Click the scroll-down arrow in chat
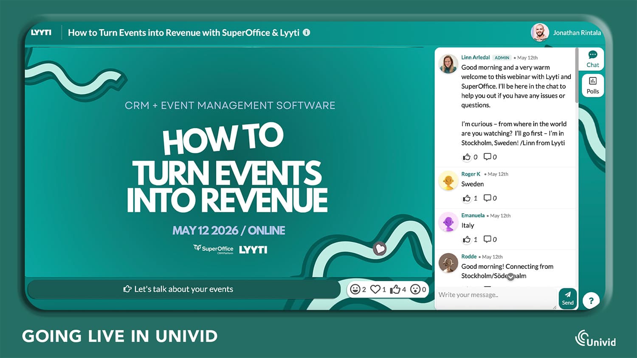 click(x=511, y=276)
